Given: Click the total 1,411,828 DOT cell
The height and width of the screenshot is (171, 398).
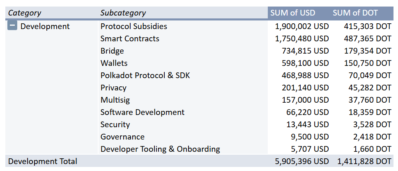Looking at the screenshot, I should pyautogui.click(x=364, y=161).
